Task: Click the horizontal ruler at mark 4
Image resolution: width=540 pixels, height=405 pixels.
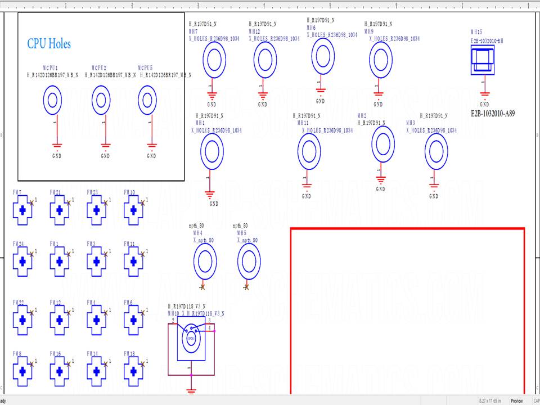Action: (264, 5)
